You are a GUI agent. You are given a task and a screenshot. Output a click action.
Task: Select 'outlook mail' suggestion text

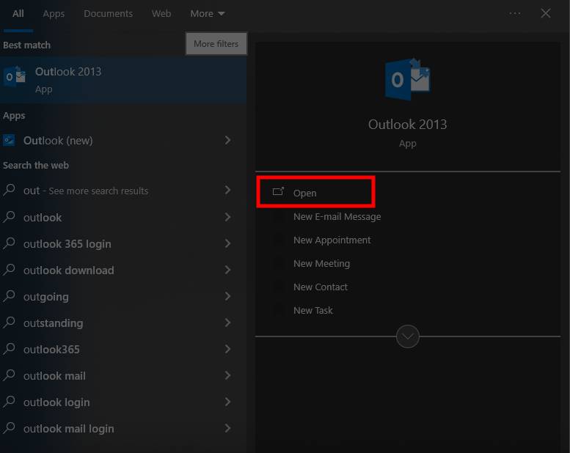click(x=54, y=375)
